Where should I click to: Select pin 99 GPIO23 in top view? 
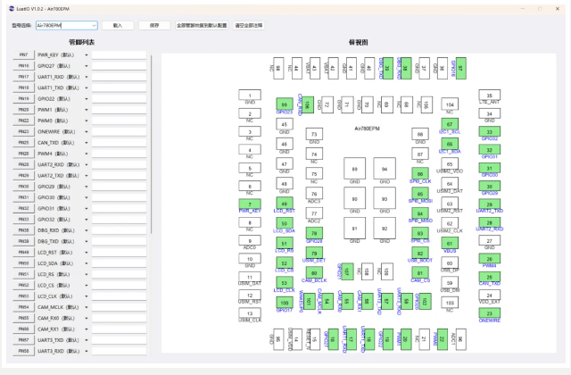(285, 104)
